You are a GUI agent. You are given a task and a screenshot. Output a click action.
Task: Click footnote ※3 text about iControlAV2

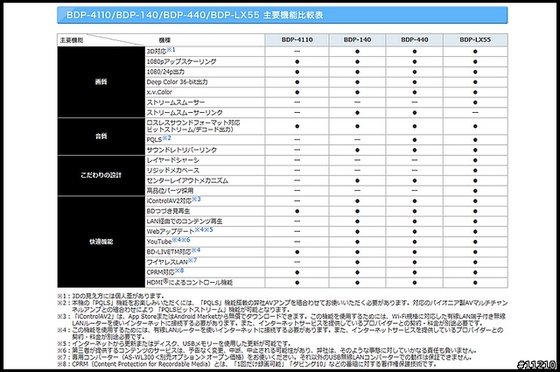click(282, 319)
